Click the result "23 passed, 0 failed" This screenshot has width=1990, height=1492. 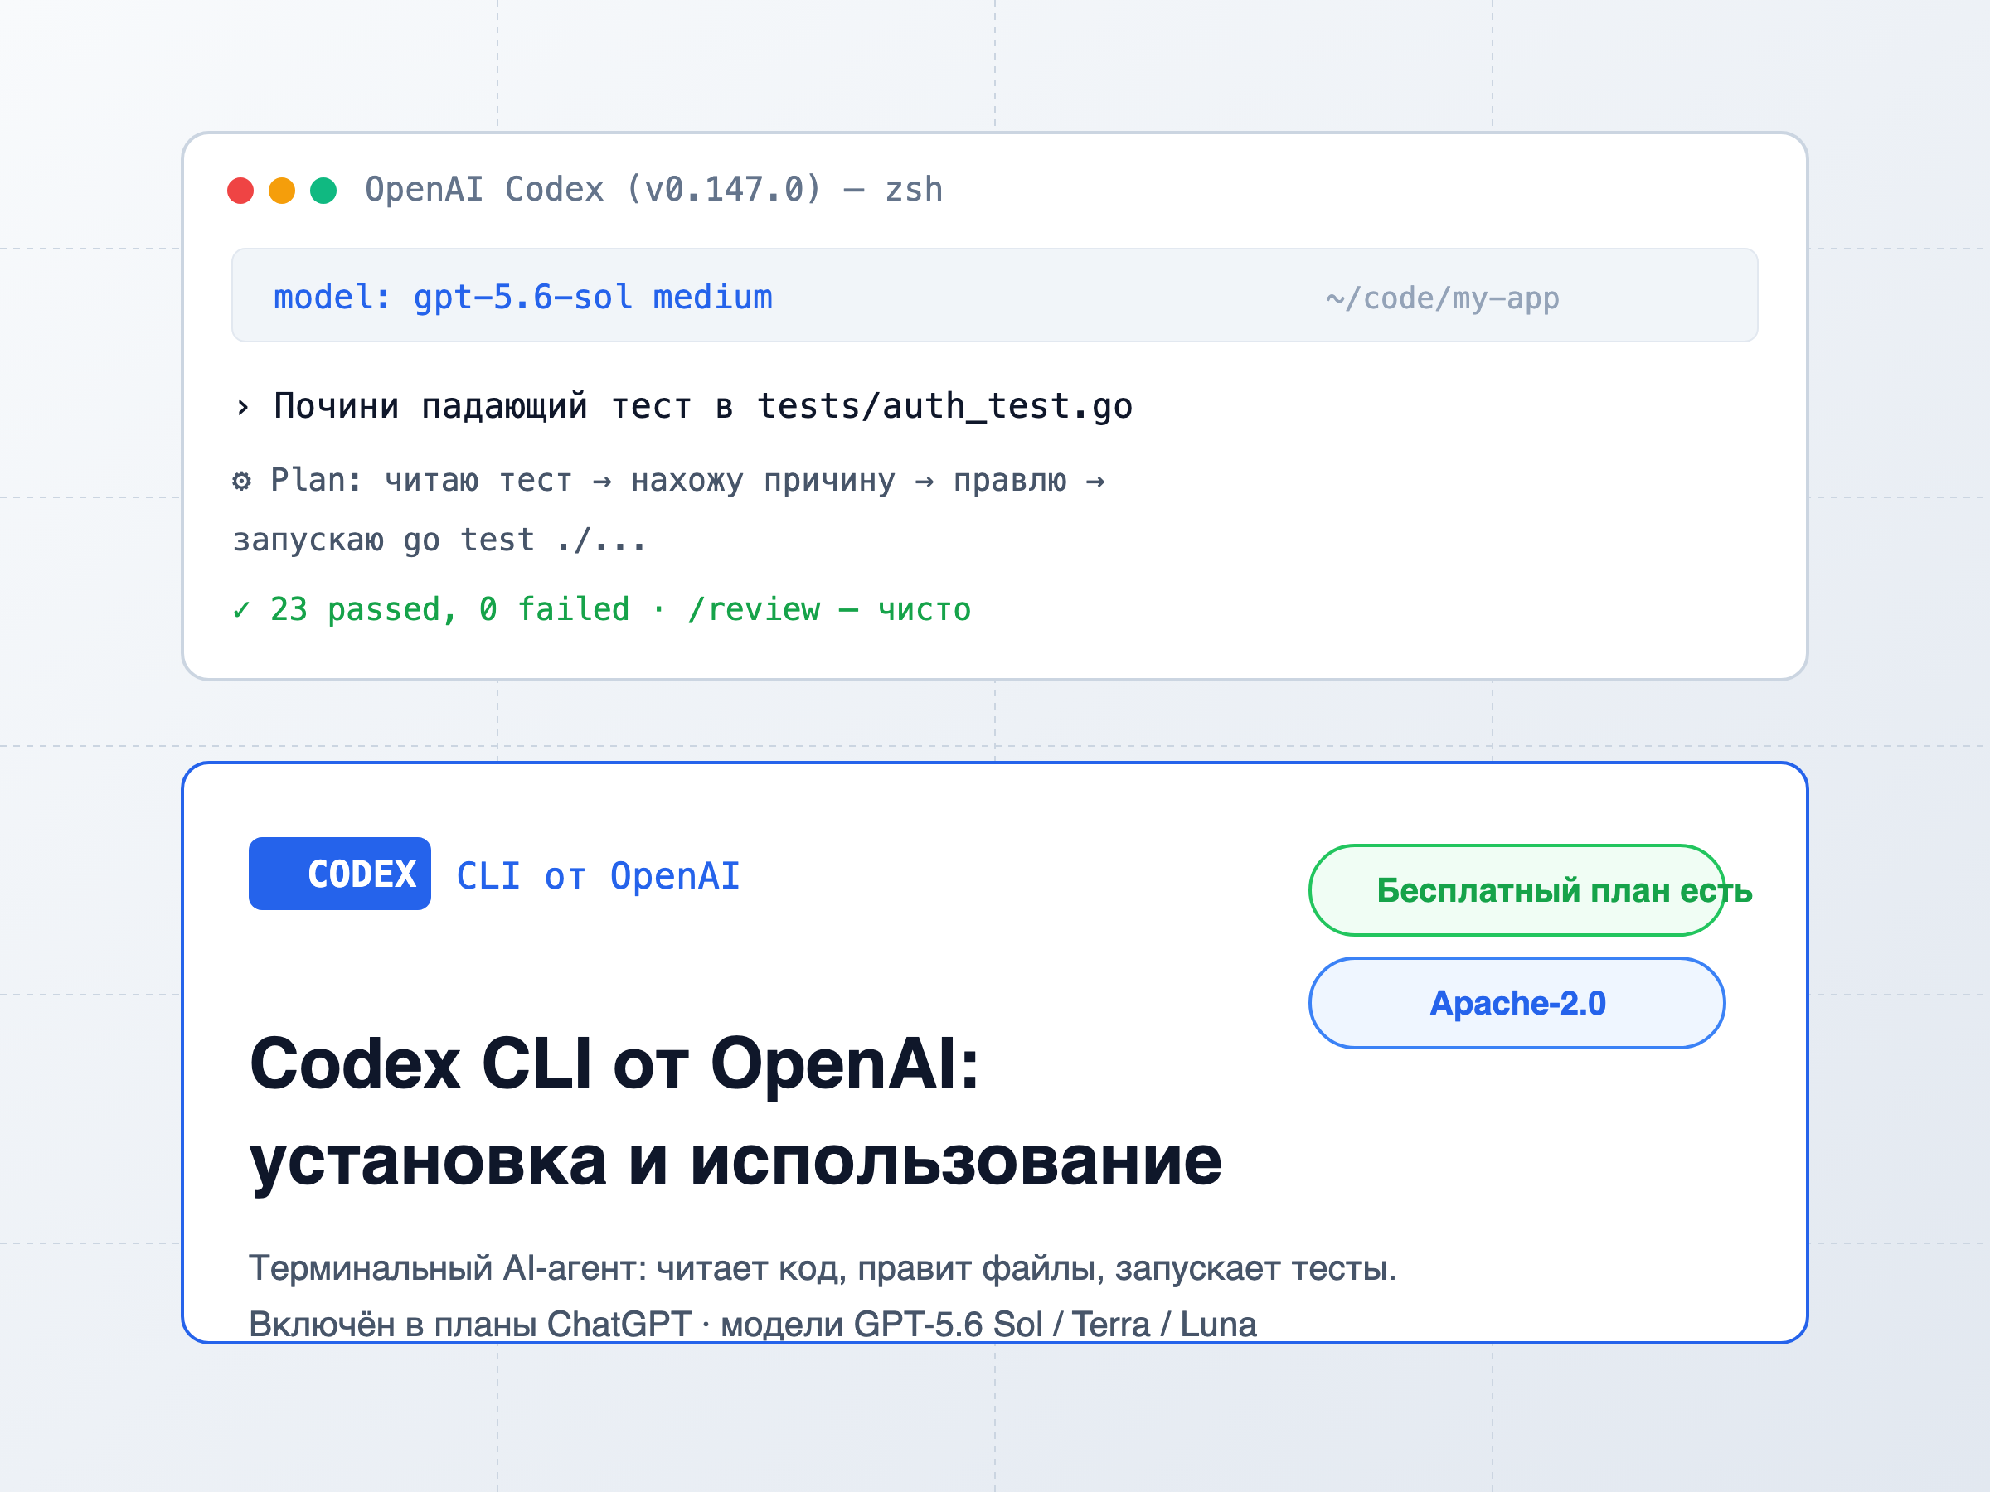click(449, 610)
